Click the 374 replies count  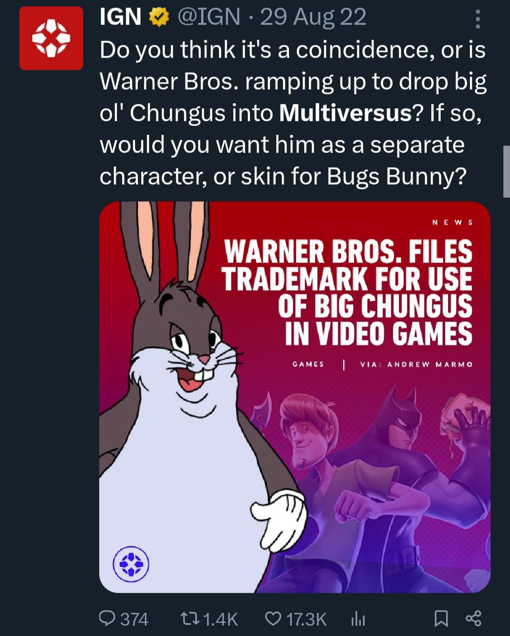[135, 619]
